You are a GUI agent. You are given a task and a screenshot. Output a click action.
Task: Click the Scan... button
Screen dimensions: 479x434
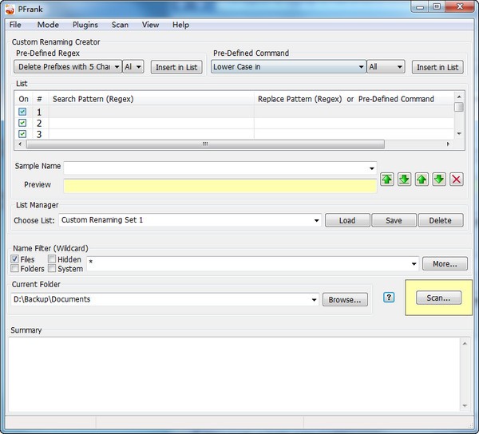coord(438,298)
